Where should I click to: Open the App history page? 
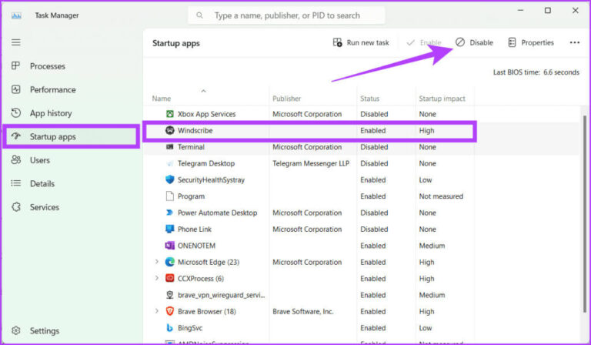coord(50,113)
